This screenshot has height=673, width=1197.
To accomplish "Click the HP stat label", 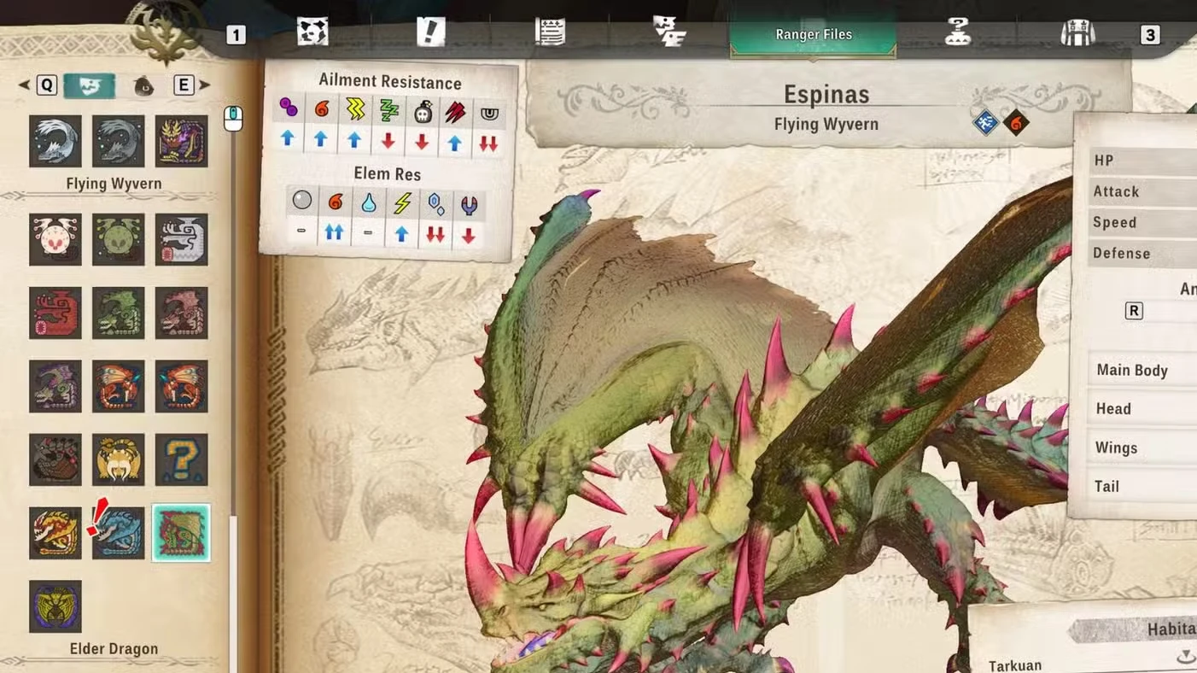I will coord(1103,161).
